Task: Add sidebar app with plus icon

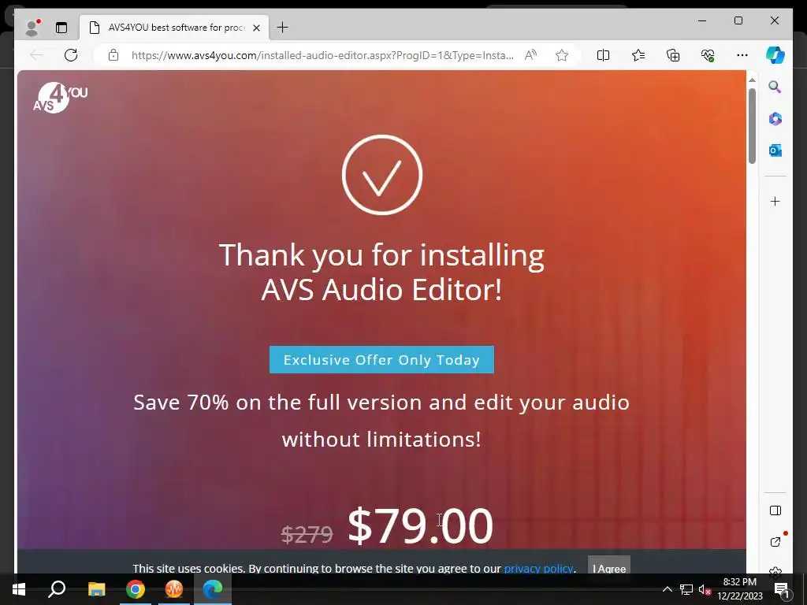Action: [775, 201]
